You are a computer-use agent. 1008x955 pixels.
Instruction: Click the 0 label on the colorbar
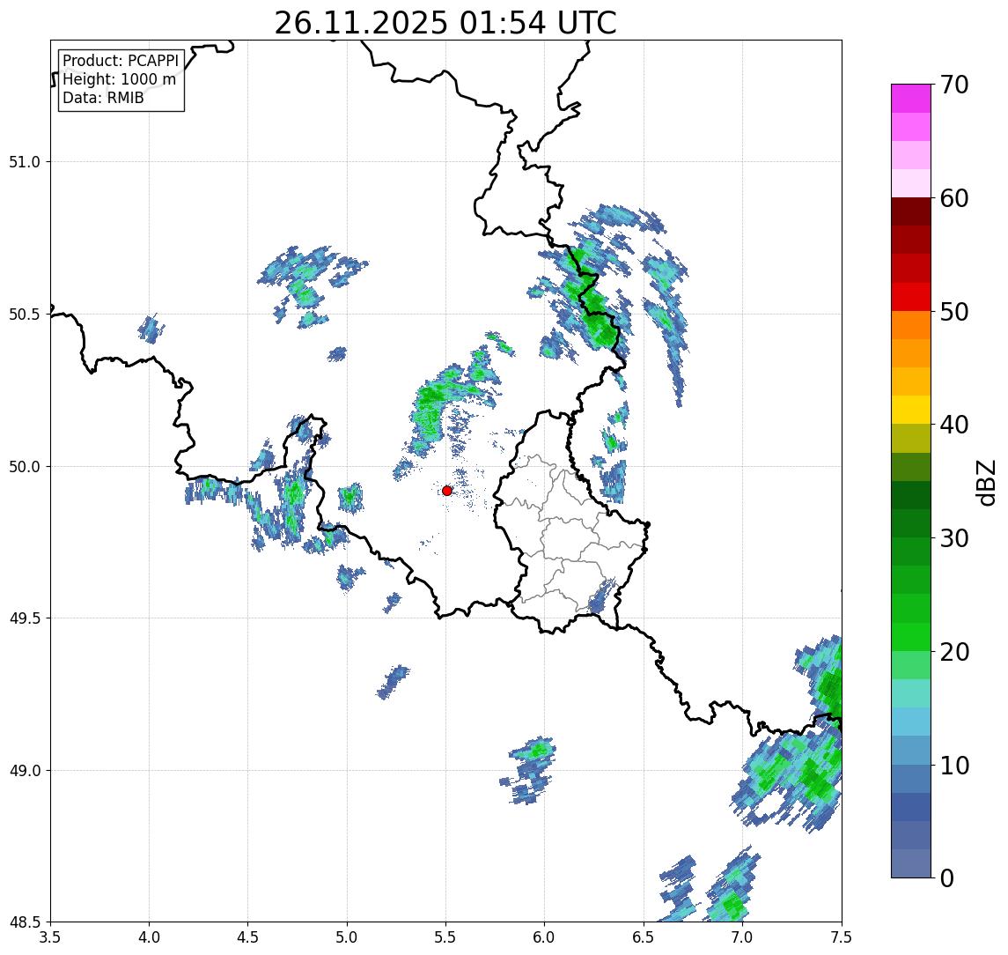(x=947, y=877)
